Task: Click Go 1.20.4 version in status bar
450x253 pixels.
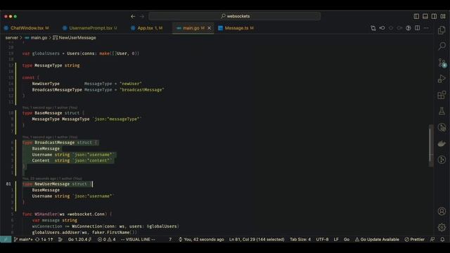Action: tap(79, 239)
